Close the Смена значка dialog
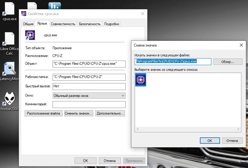Viewport: 248px width, 168px height. [x=241, y=45]
